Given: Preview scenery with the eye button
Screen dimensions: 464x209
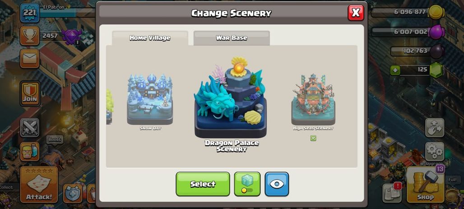Looking at the screenshot, I should pyautogui.click(x=277, y=184).
